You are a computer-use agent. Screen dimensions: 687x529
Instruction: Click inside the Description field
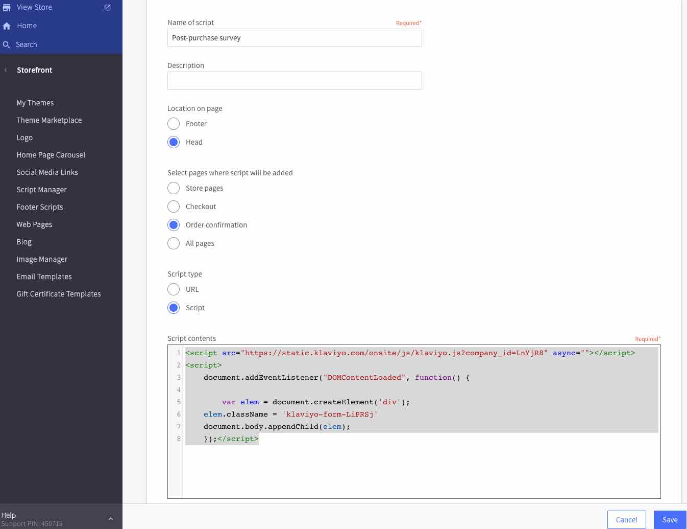pyautogui.click(x=295, y=81)
